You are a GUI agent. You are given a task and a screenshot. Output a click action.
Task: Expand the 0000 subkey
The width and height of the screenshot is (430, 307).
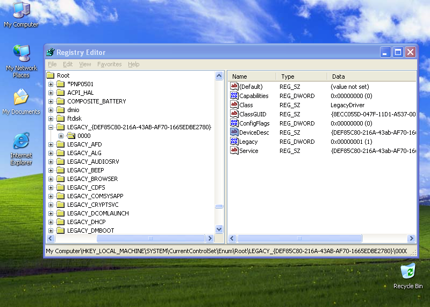61,136
